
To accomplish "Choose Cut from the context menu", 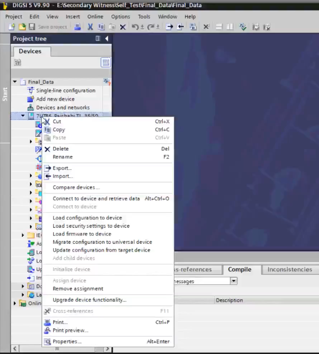I will (108, 121).
